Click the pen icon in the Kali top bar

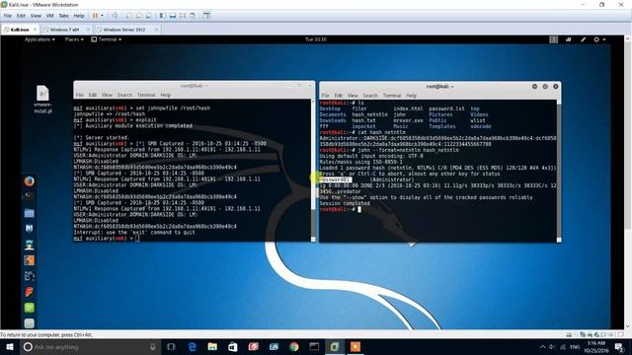[x=583, y=39]
